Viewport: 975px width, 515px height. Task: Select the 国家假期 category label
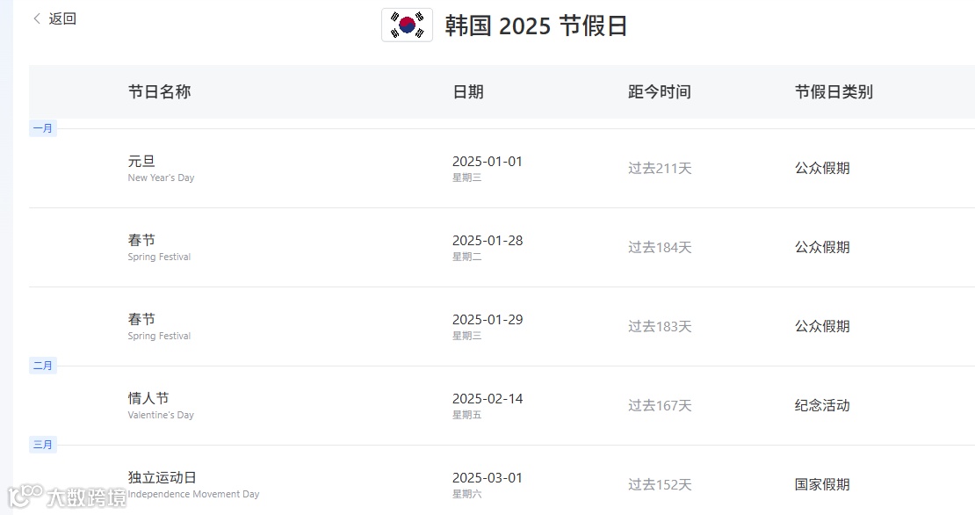tap(822, 484)
